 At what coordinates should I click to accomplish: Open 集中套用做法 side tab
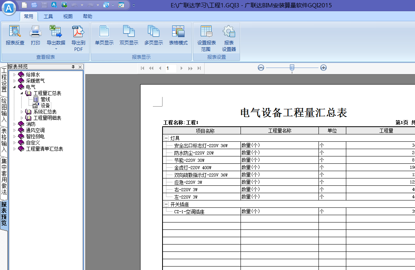(4, 177)
